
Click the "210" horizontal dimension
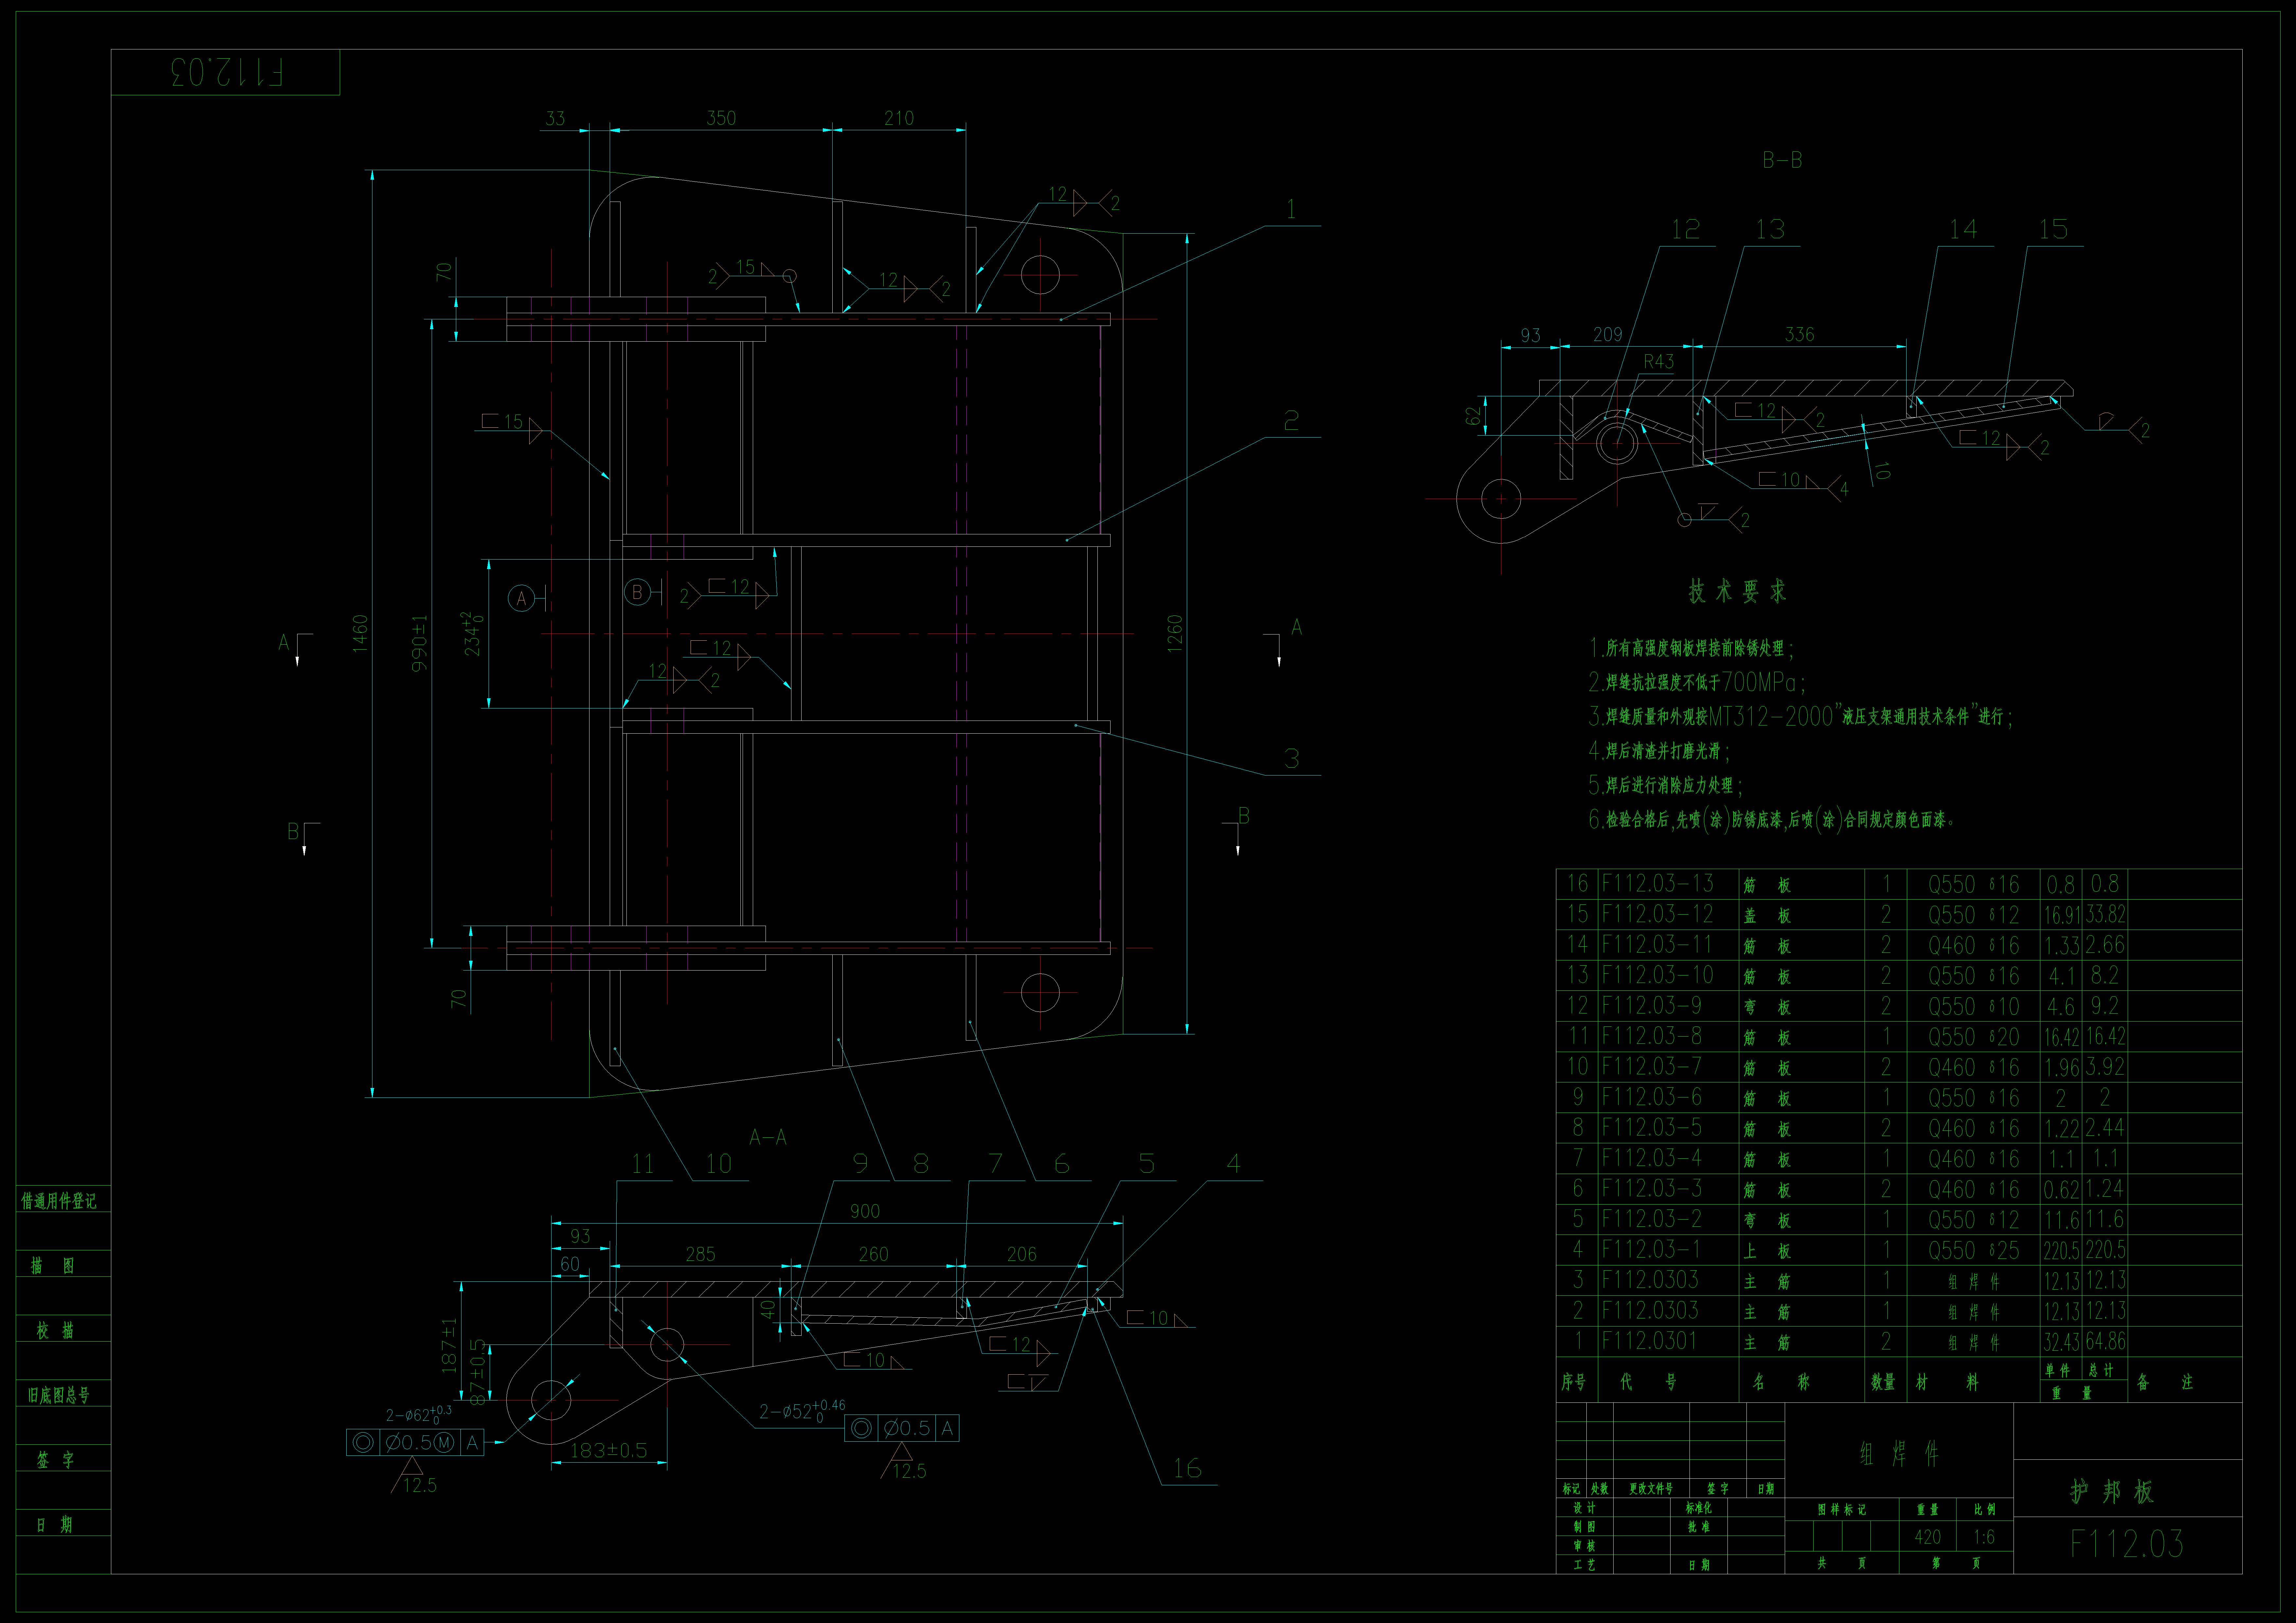coord(899,118)
